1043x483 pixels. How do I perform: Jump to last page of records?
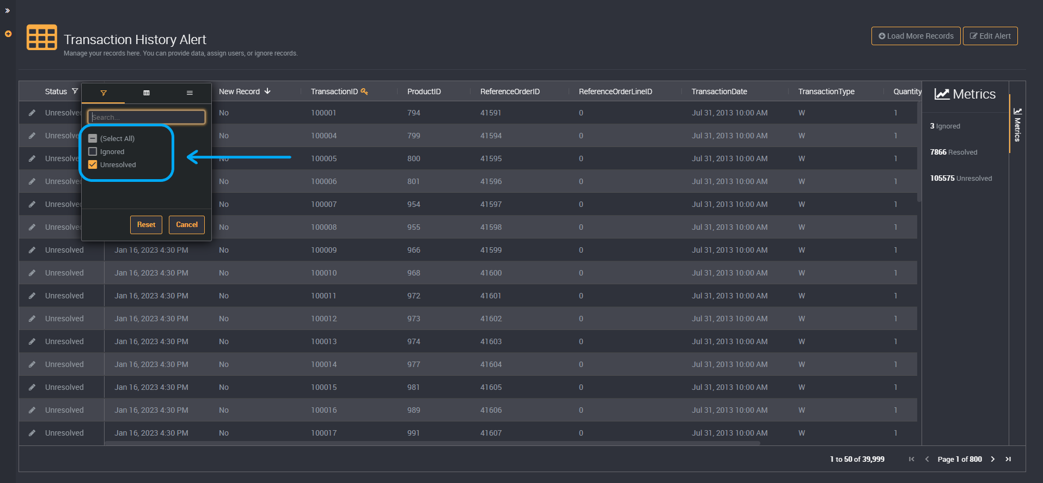1008,459
